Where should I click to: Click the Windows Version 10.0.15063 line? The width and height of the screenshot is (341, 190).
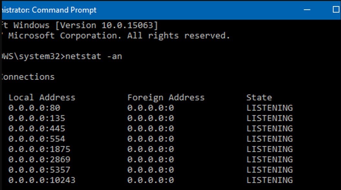[x=80, y=25]
